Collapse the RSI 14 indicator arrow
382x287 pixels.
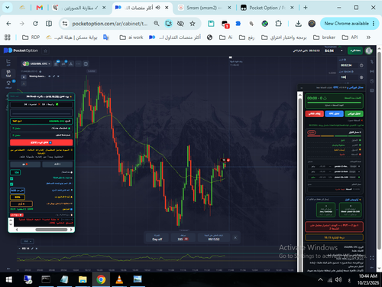pyautogui.click(x=20, y=248)
